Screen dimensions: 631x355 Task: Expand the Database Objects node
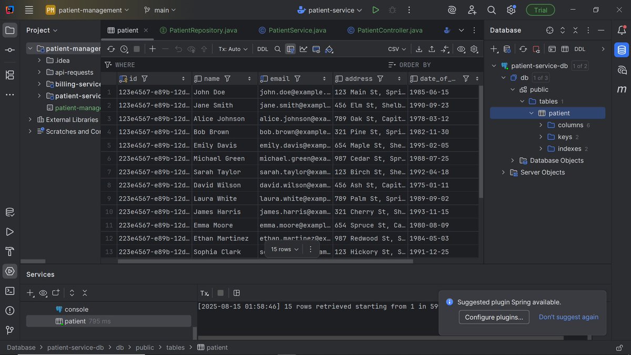click(x=513, y=160)
